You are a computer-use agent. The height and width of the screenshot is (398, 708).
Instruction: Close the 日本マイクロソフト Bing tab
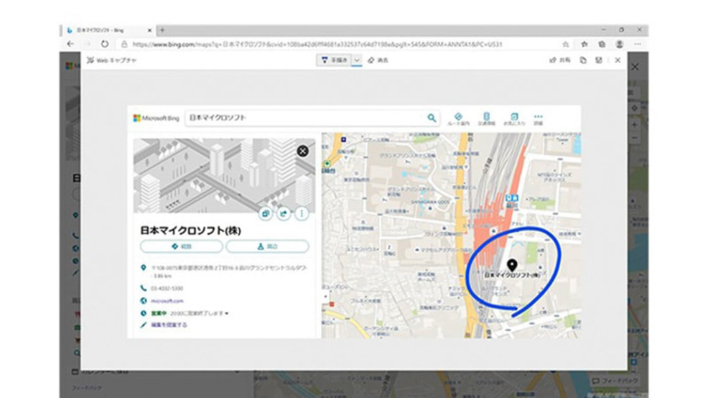coord(150,30)
